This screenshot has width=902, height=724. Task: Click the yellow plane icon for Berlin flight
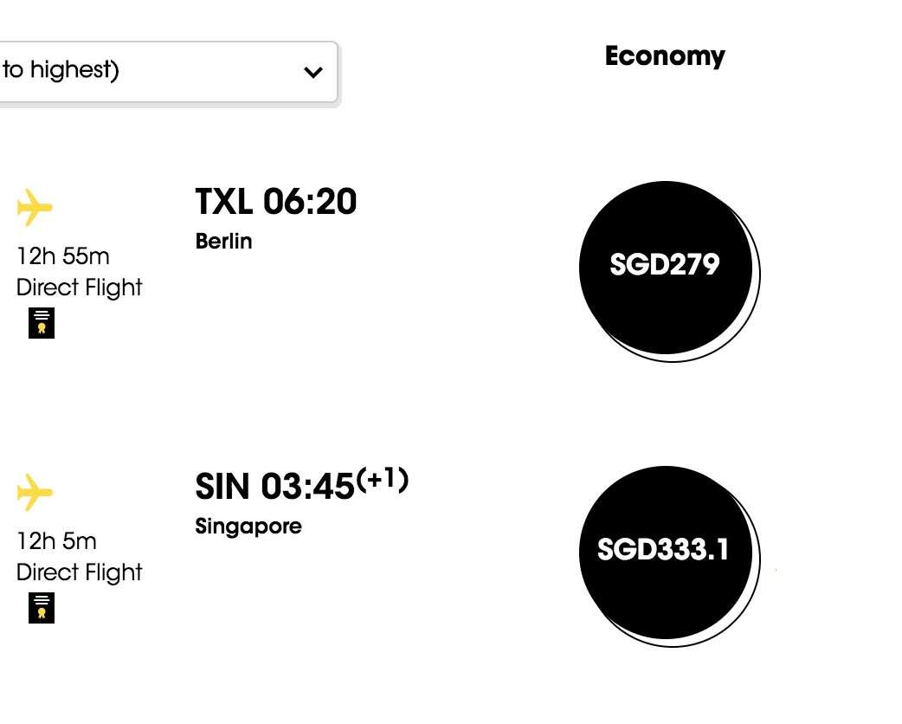[x=35, y=208]
